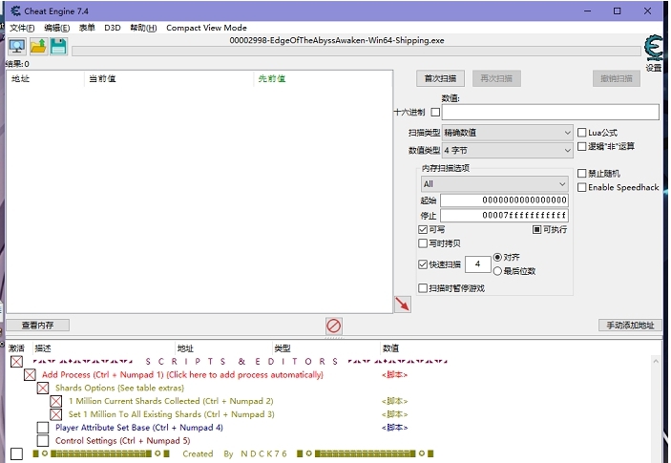Viewport: 671px width, 463px height.
Task: Switch to Compact View Mode
Action: click(206, 28)
